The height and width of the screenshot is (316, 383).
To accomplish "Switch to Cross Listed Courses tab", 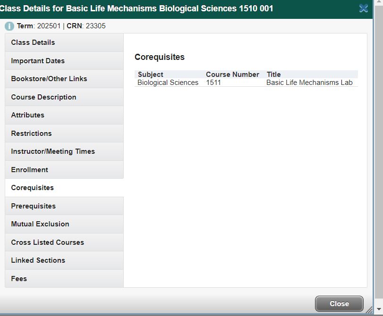I will click(x=64, y=242).
